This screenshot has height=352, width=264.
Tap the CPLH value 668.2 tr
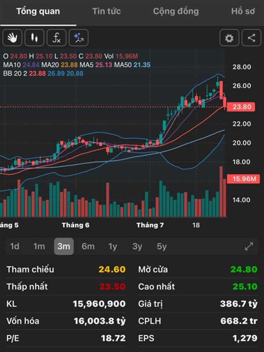(239, 321)
